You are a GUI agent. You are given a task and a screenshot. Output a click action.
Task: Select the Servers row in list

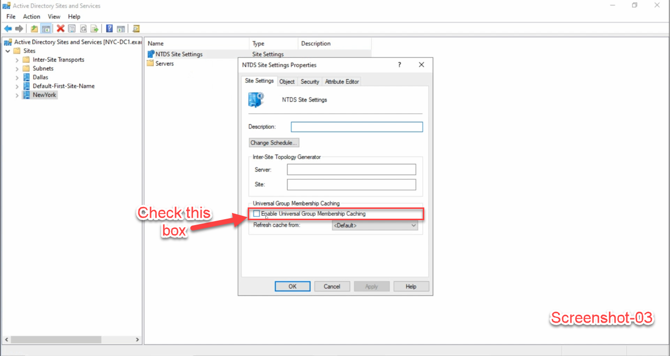click(x=164, y=63)
